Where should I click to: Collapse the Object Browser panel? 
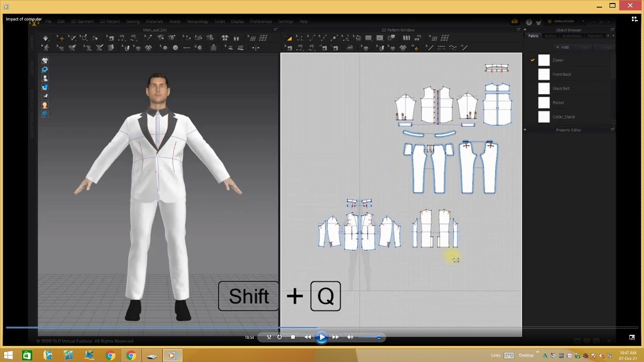[525, 30]
